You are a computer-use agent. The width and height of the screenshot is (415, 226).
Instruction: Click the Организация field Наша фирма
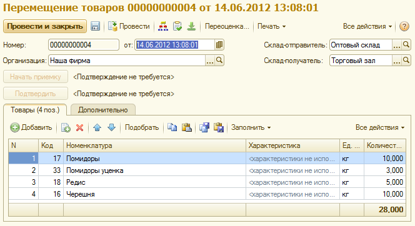click(x=127, y=61)
